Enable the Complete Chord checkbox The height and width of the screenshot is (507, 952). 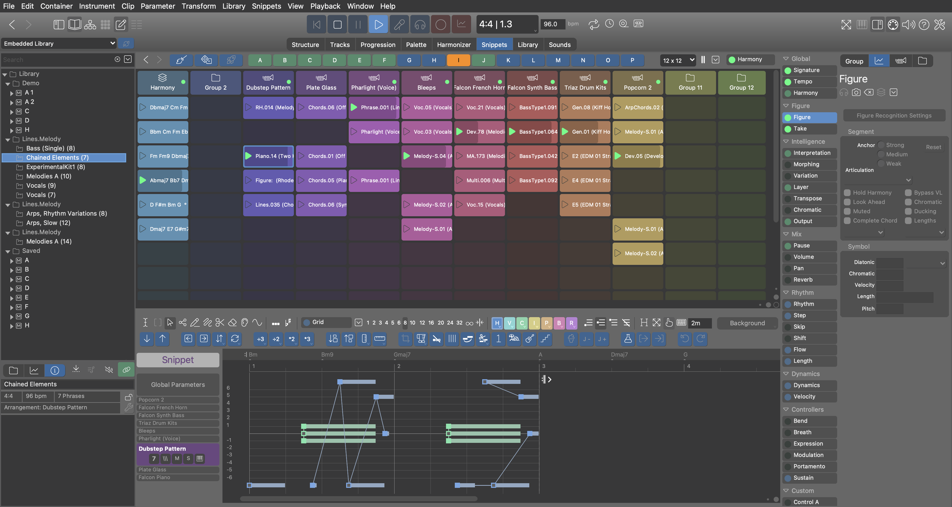tap(847, 221)
